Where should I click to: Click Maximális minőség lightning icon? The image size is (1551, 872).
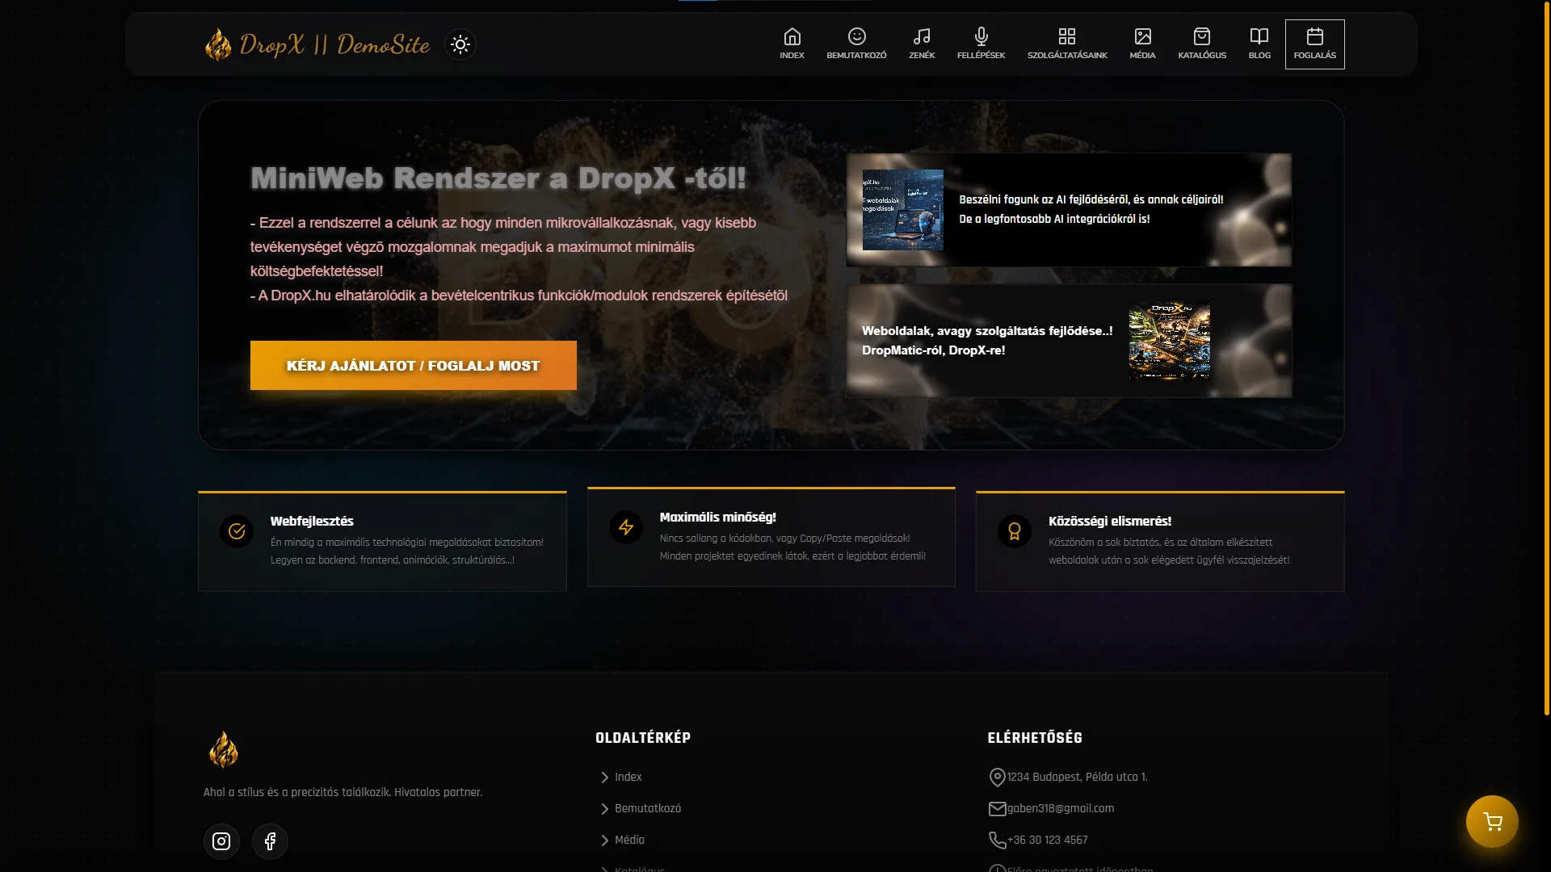[626, 527]
